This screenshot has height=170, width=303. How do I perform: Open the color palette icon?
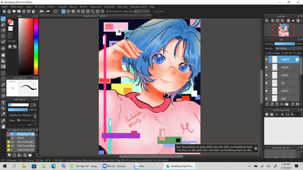10,47
